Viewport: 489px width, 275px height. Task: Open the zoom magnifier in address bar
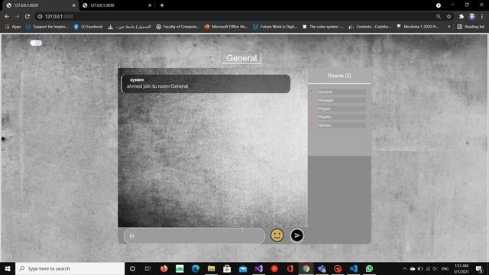[439, 17]
